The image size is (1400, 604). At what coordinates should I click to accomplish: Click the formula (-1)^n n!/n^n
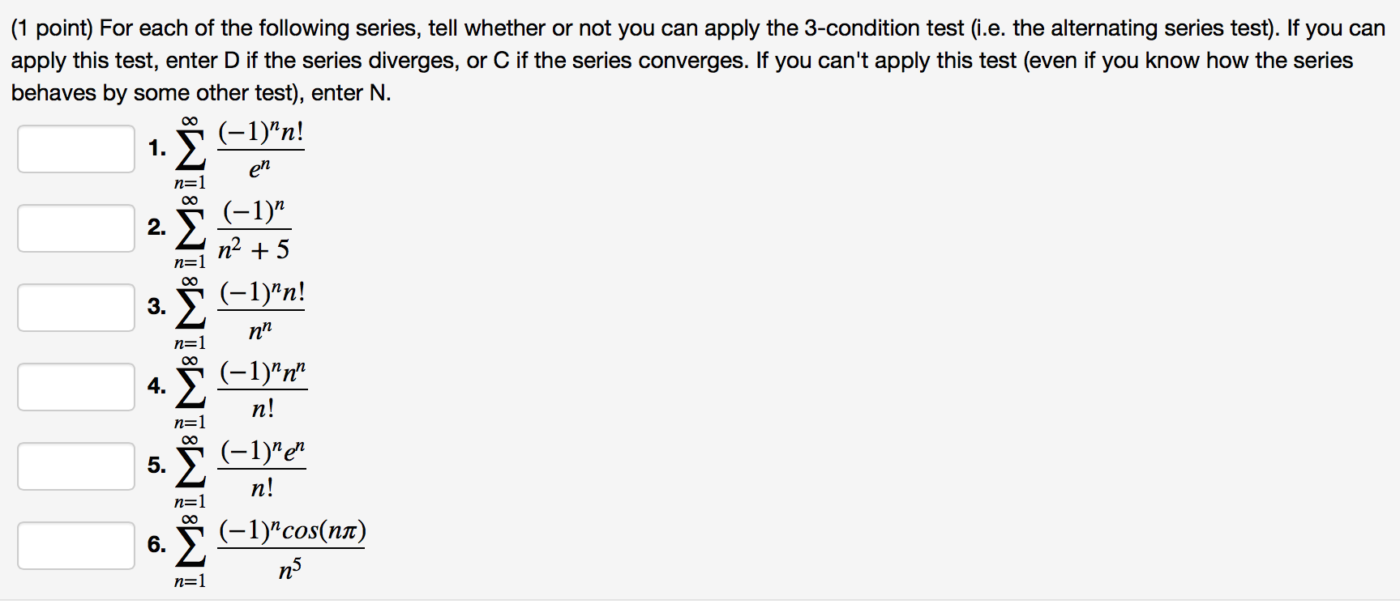click(260, 308)
